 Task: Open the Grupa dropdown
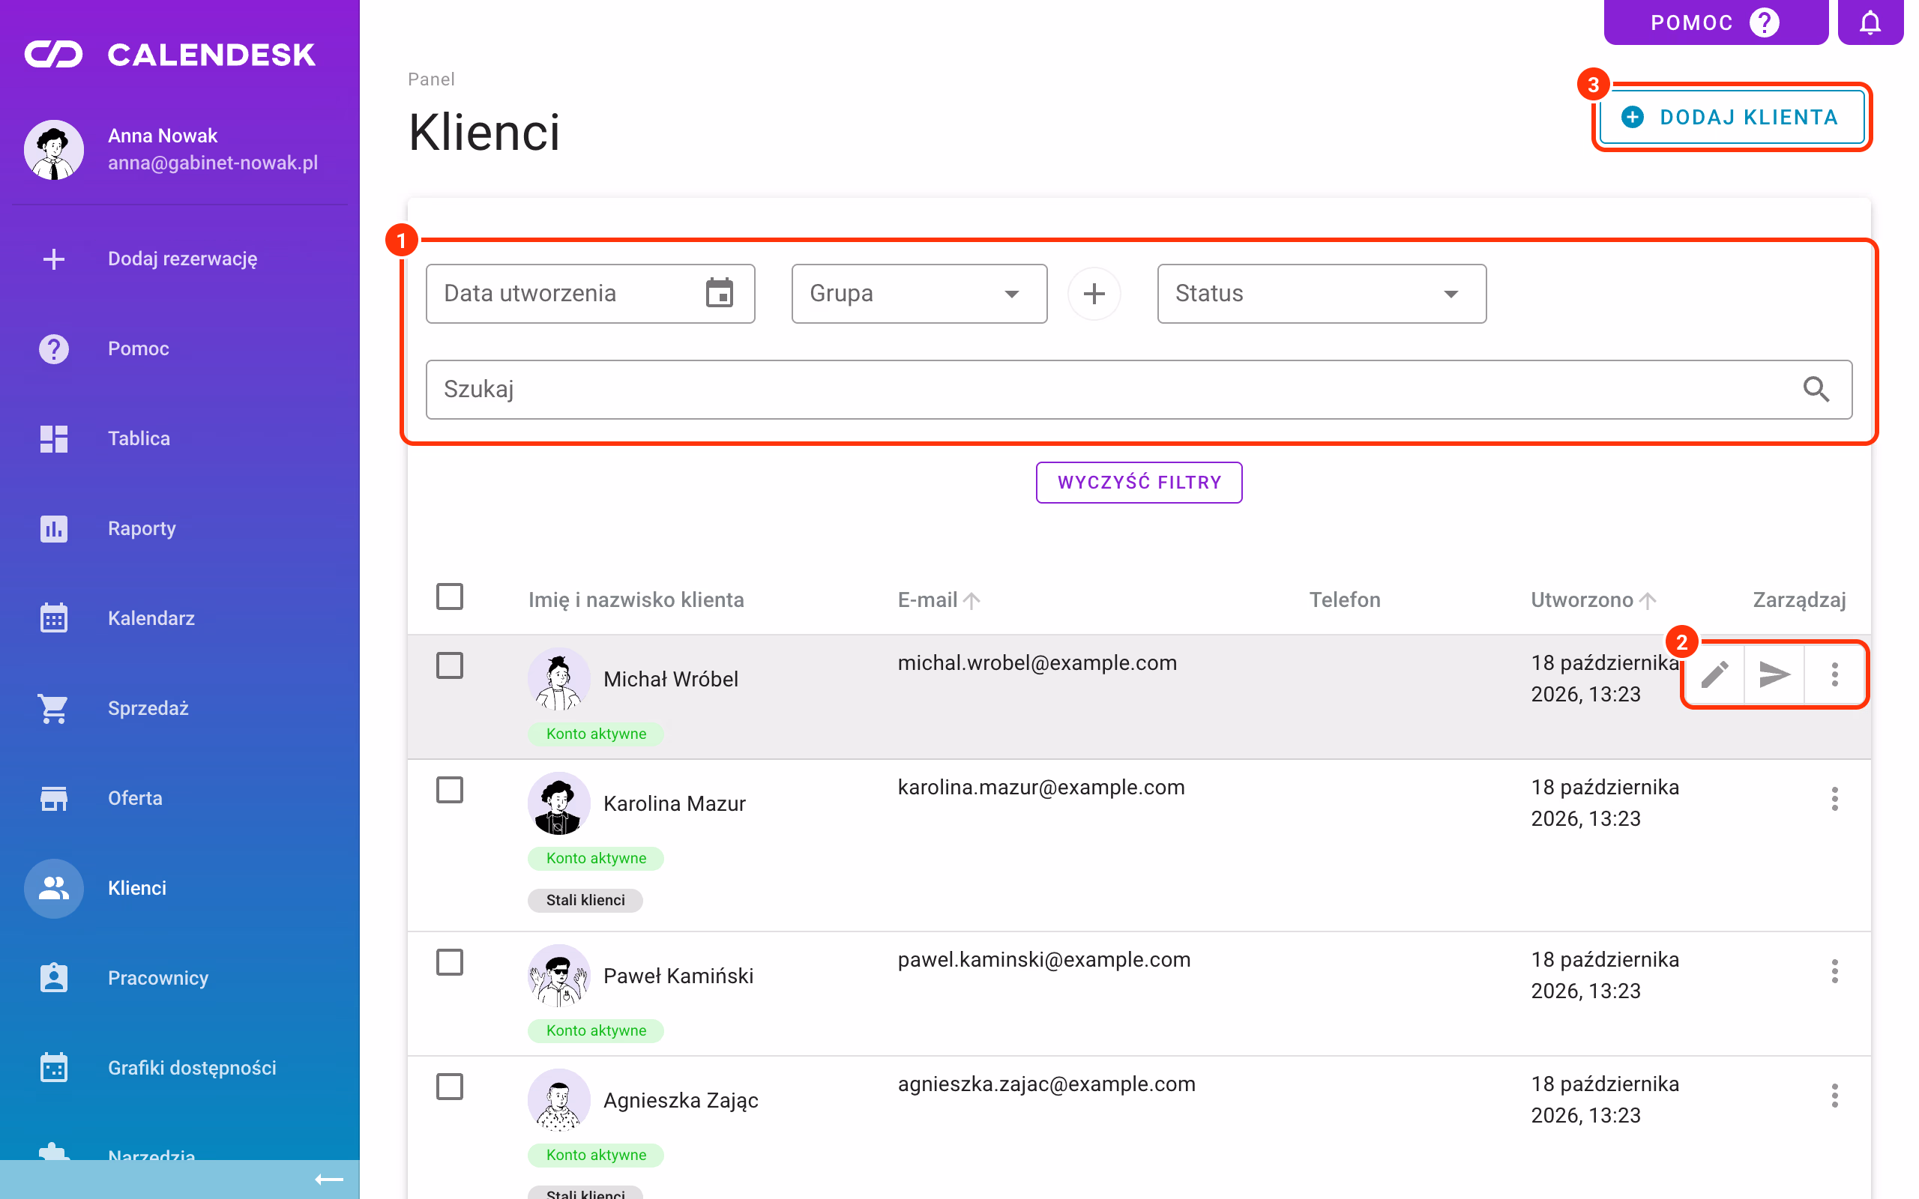[x=919, y=294]
